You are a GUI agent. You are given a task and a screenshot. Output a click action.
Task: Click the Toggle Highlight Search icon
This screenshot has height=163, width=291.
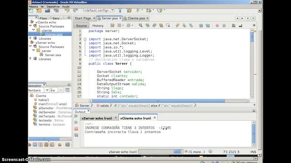click(x=161, y=25)
